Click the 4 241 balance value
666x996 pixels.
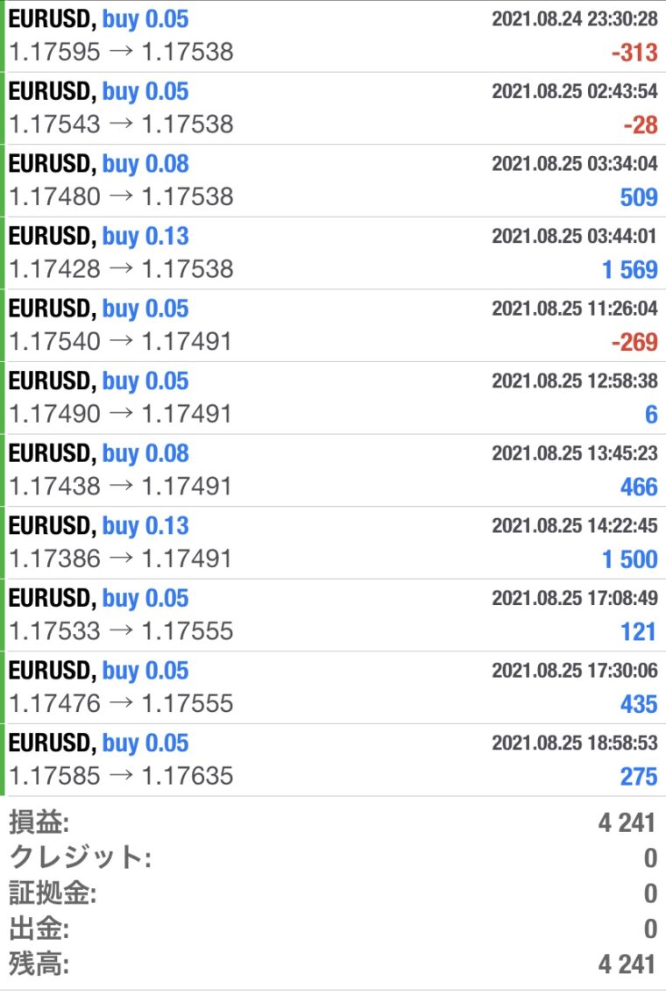pos(627,964)
